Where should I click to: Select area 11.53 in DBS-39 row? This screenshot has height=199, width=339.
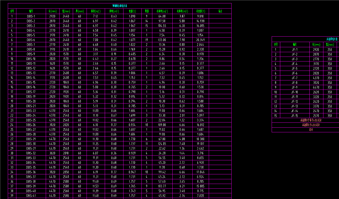[x=95, y=186]
